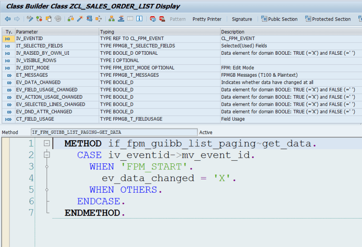This screenshot has width=362, height=247.
Task: Click the Back arrow icon
Action: pyautogui.click(x=8, y=19)
